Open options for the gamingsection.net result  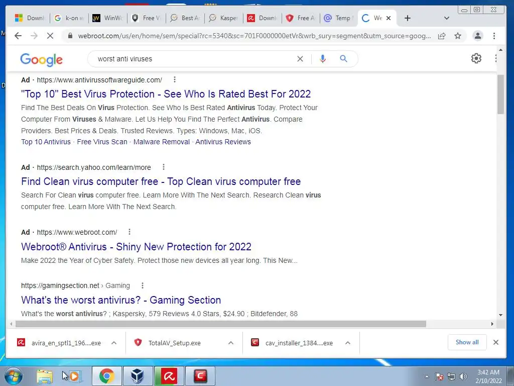click(x=142, y=285)
